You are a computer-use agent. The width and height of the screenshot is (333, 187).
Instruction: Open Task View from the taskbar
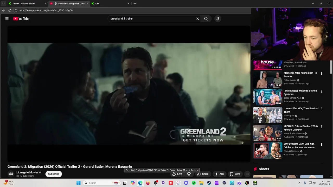coord(125,183)
